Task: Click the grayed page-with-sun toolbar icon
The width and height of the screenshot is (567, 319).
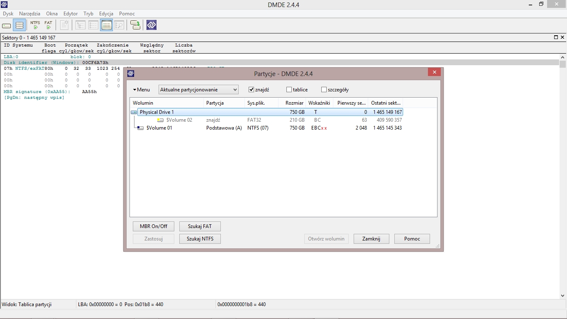Action: coord(64,25)
